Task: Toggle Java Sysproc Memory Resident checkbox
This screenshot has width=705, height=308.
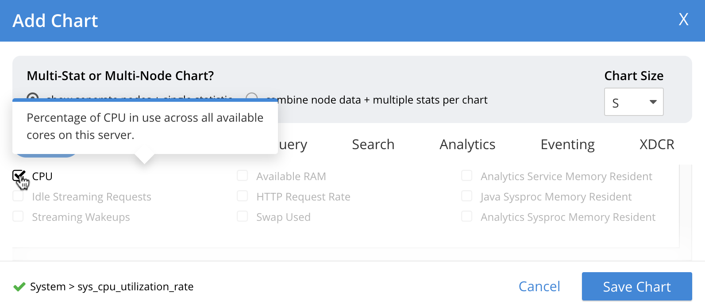Action: tap(467, 196)
